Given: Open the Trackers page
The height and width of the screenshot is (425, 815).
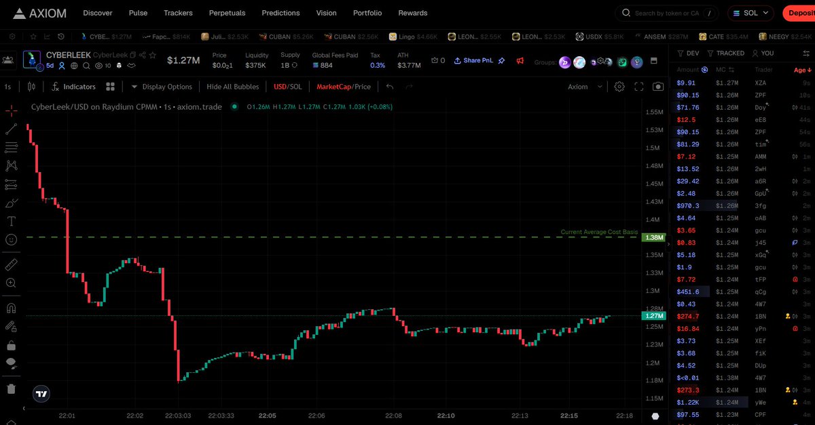Looking at the screenshot, I should click(x=178, y=13).
